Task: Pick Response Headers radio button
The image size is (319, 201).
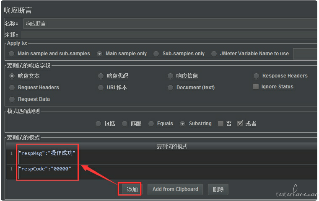Action: pos(257,76)
